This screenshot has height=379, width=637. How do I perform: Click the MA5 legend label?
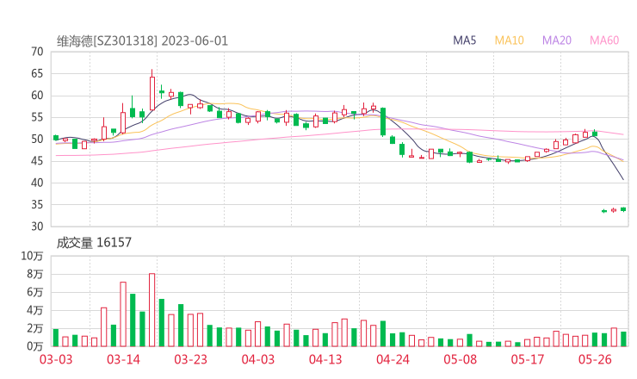click(464, 40)
